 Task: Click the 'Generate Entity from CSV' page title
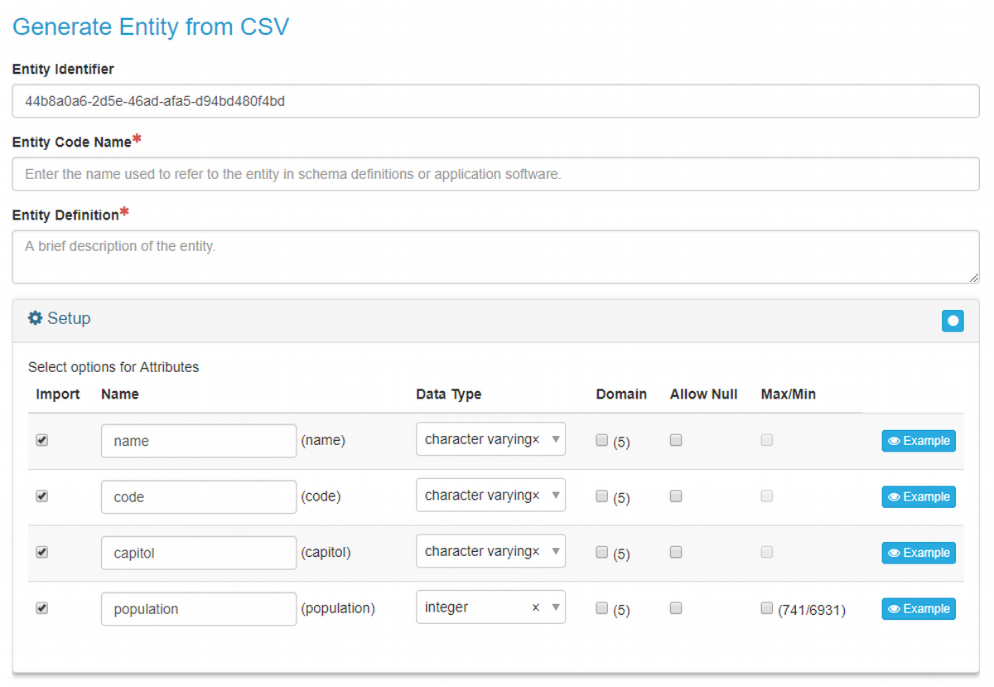151,27
